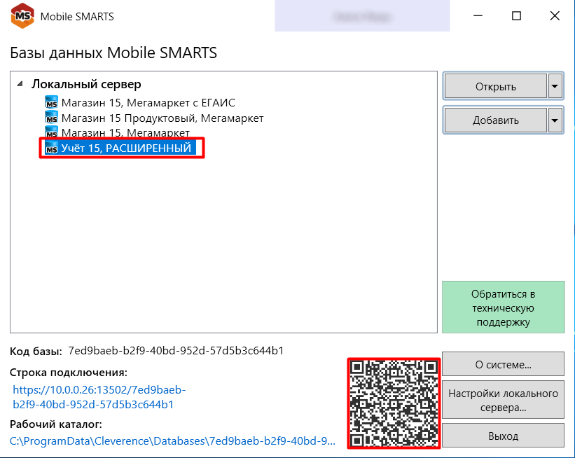Click the Открыть button

(x=495, y=86)
